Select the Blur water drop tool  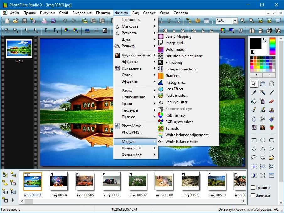tap(254, 119)
